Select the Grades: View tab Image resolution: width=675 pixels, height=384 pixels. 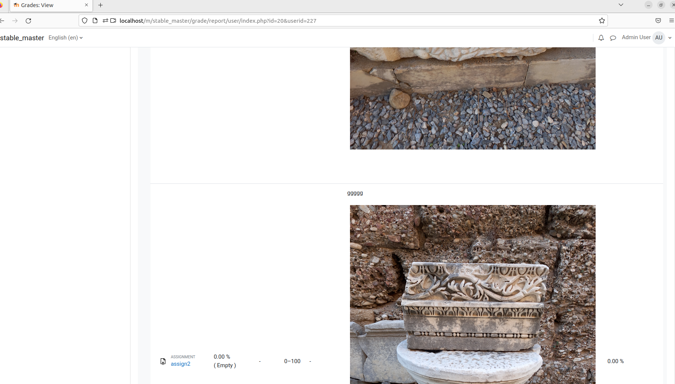[51, 5]
